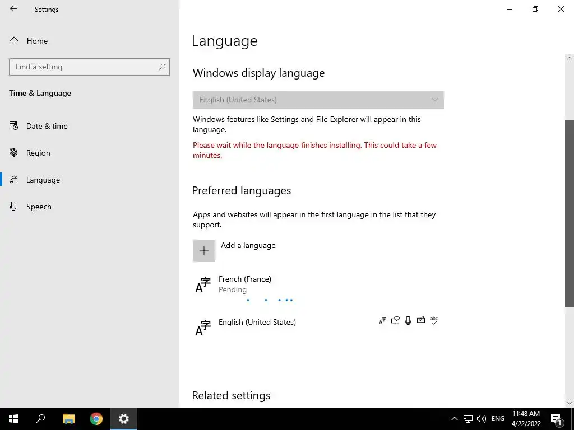Image resolution: width=574 pixels, height=430 pixels.
Task: Open Google Chrome from the taskbar
Action: tap(96, 419)
